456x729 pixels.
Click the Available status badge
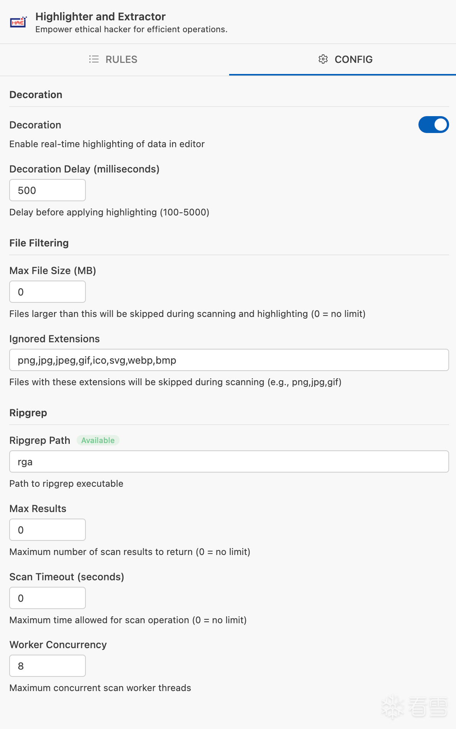pos(98,440)
